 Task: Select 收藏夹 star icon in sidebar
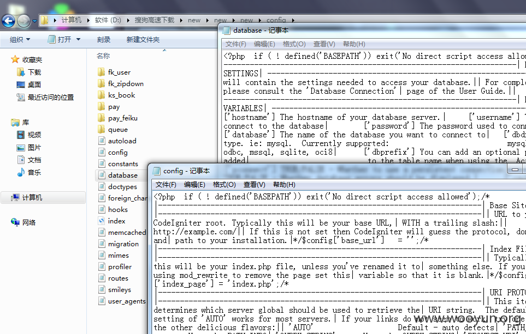click(x=15, y=59)
